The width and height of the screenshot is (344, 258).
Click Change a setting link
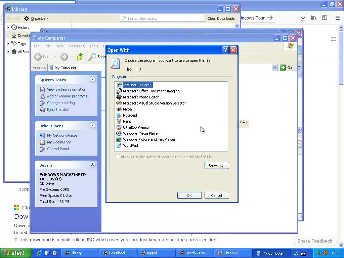tap(61, 103)
